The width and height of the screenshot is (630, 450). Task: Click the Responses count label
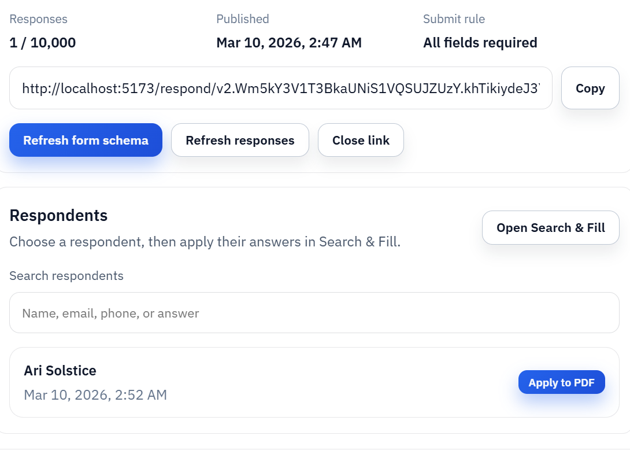(38, 19)
